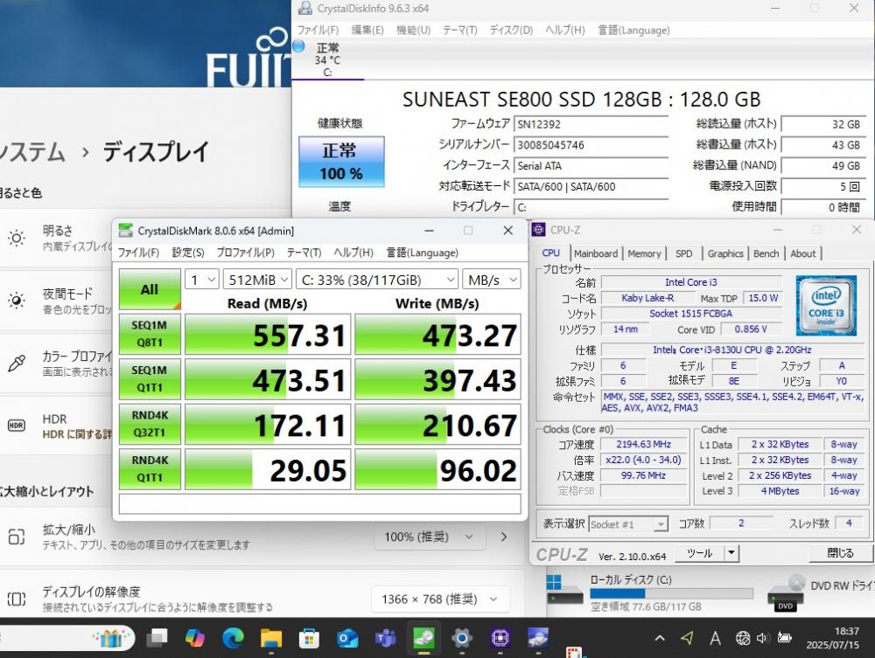The image size is (875, 658).
Task: Open the Socket #1 selection dropdown
Action: 627,524
